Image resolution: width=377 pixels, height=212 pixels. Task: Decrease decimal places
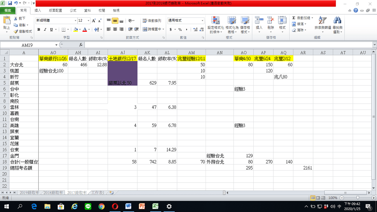click(x=202, y=29)
